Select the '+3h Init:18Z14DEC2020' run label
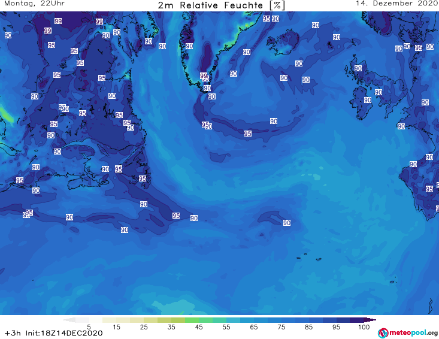439x339 pixels. tap(54, 333)
